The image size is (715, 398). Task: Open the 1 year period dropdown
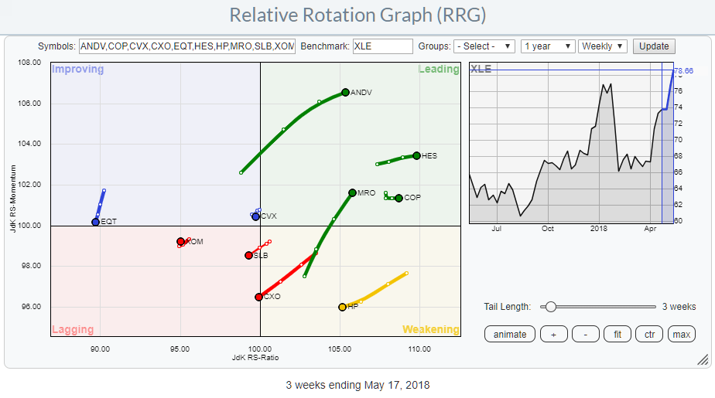tap(547, 46)
